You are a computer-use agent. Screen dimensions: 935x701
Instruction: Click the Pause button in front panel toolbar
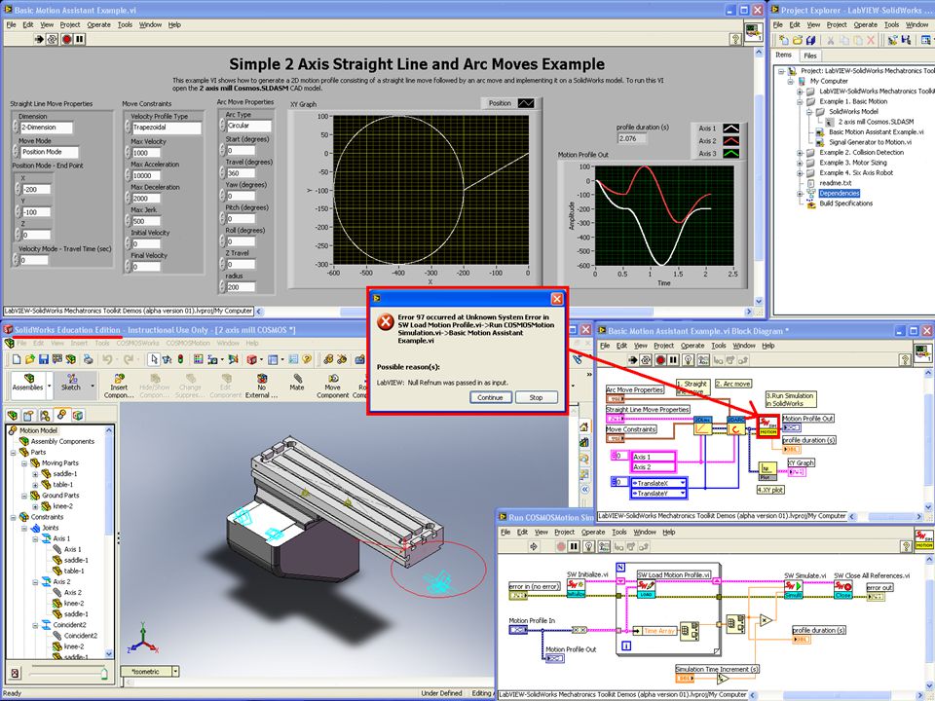80,39
